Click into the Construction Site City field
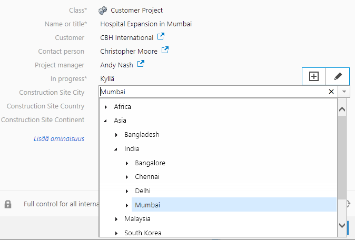Image resolution: width=355 pixels, height=240 pixels. tap(211, 92)
